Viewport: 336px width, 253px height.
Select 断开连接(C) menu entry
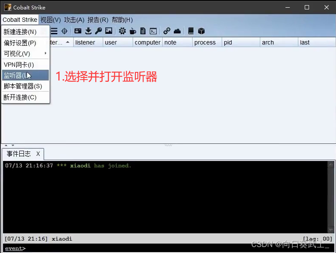(x=26, y=97)
